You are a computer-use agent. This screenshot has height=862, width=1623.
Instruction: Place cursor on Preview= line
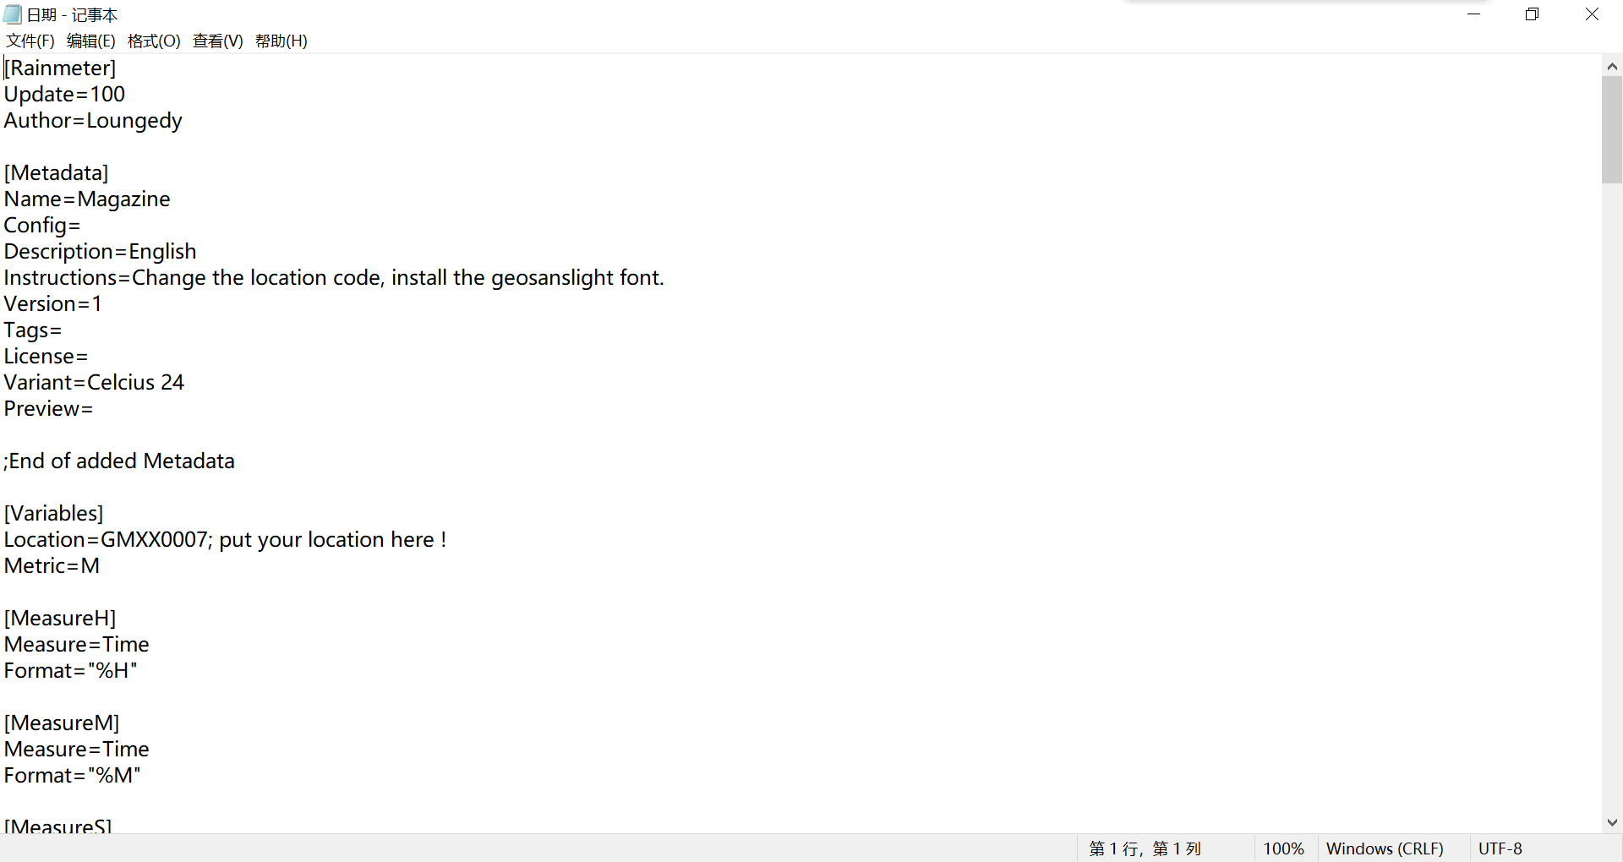48,408
